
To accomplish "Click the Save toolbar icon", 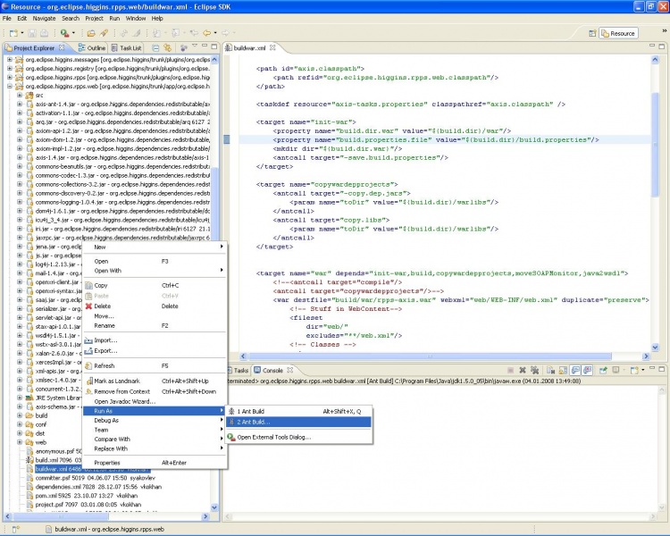I will click(x=32, y=33).
